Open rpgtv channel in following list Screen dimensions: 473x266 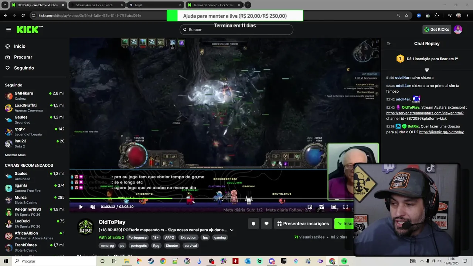coord(35,132)
